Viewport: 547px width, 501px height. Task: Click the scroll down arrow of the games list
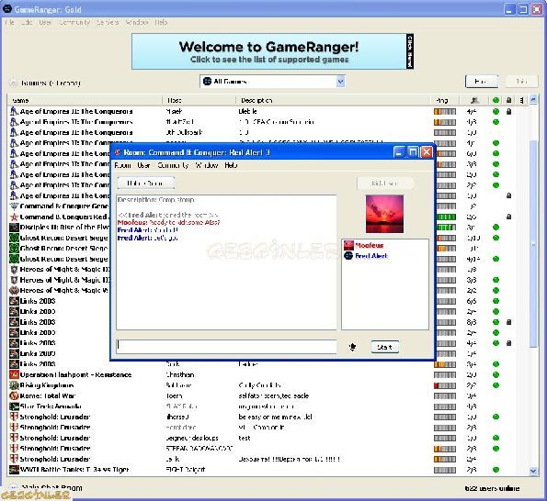pos(533,471)
